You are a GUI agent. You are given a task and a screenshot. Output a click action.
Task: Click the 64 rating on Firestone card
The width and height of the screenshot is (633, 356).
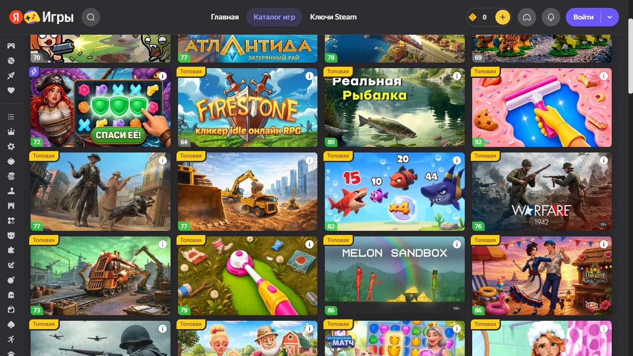point(184,142)
